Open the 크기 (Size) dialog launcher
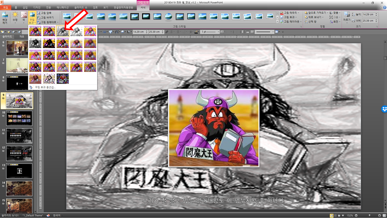Viewport: 387px width, 218px height. pos(377,27)
